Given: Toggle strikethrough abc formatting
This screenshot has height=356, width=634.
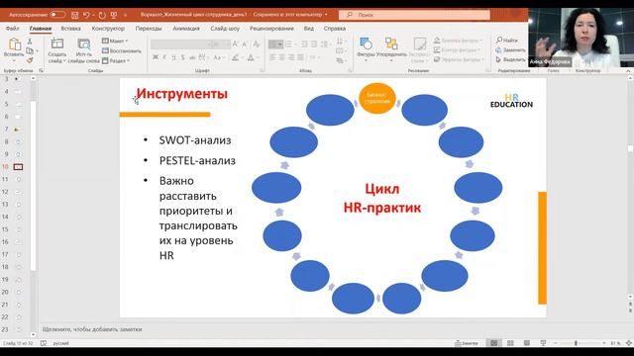Looking at the screenshot, I should [x=192, y=57].
